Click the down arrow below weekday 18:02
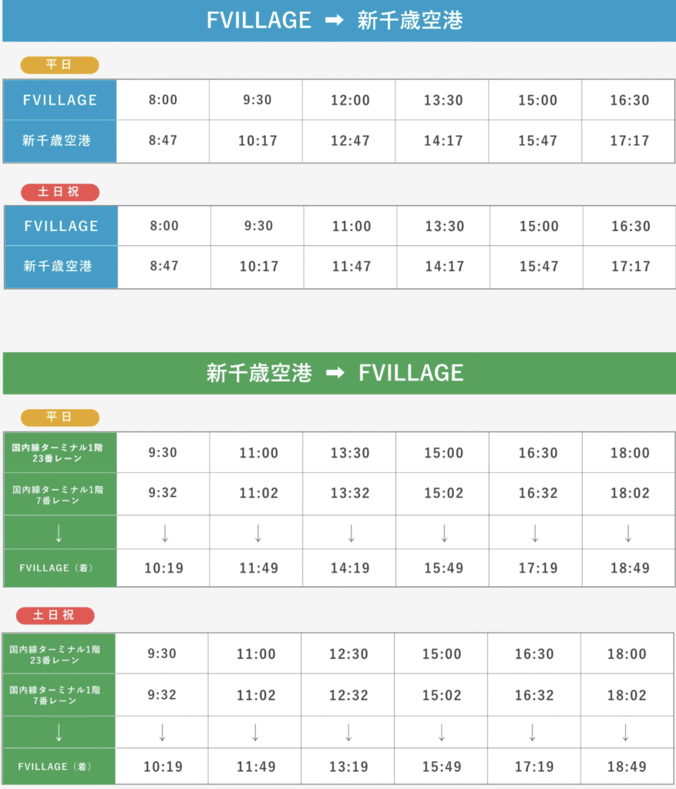Image resolution: width=676 pixels, height=789 pixels. click(x=628, y=533)
